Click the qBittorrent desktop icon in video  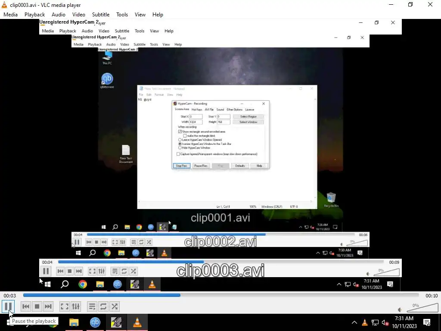point(107,81)
